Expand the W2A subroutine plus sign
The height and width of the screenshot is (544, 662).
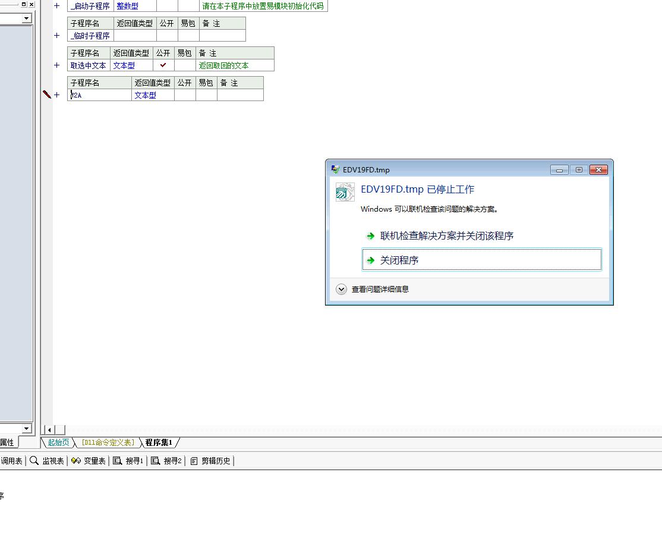(x=56, y=95)
